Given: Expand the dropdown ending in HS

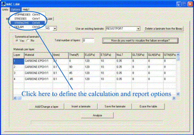Looking at the screenshot, I should (55, 29).
